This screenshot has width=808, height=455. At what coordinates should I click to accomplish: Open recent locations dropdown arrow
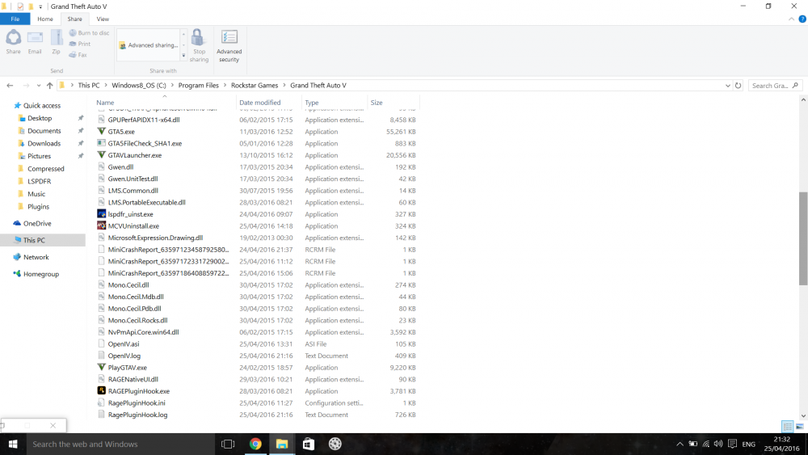pos(39,86)
